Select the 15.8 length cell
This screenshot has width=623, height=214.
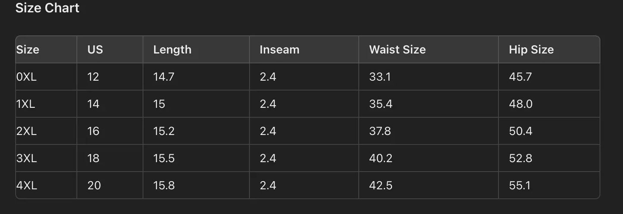point(164,186)
